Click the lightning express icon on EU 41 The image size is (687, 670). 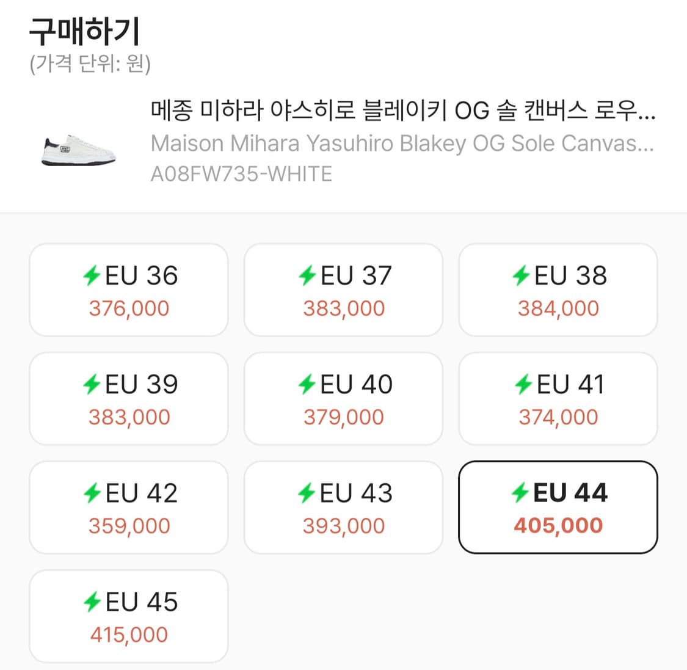(x=522, y=384)
